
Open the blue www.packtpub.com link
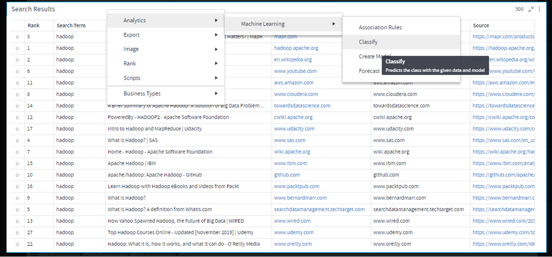point(297,186)
